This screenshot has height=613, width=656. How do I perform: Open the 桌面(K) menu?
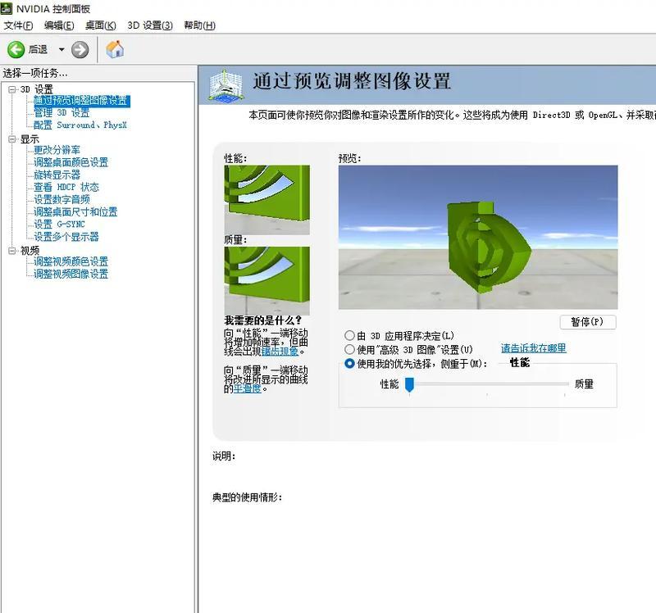(x=100, y=25)
